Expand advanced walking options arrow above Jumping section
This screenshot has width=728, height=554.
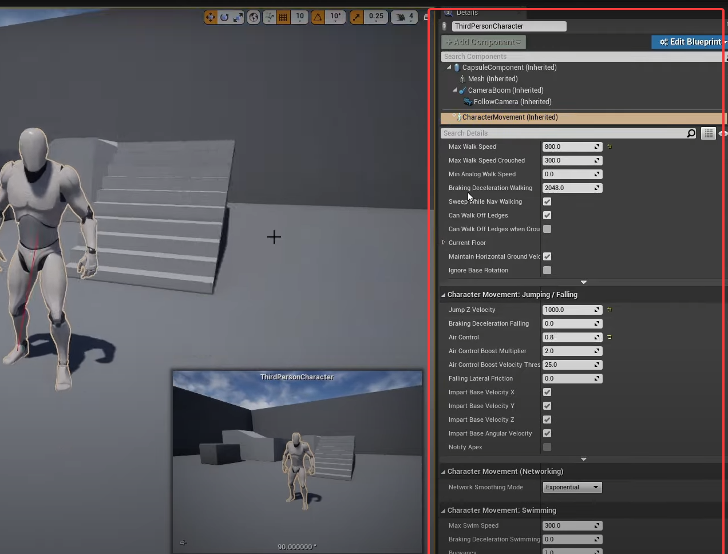click(584, 282)
